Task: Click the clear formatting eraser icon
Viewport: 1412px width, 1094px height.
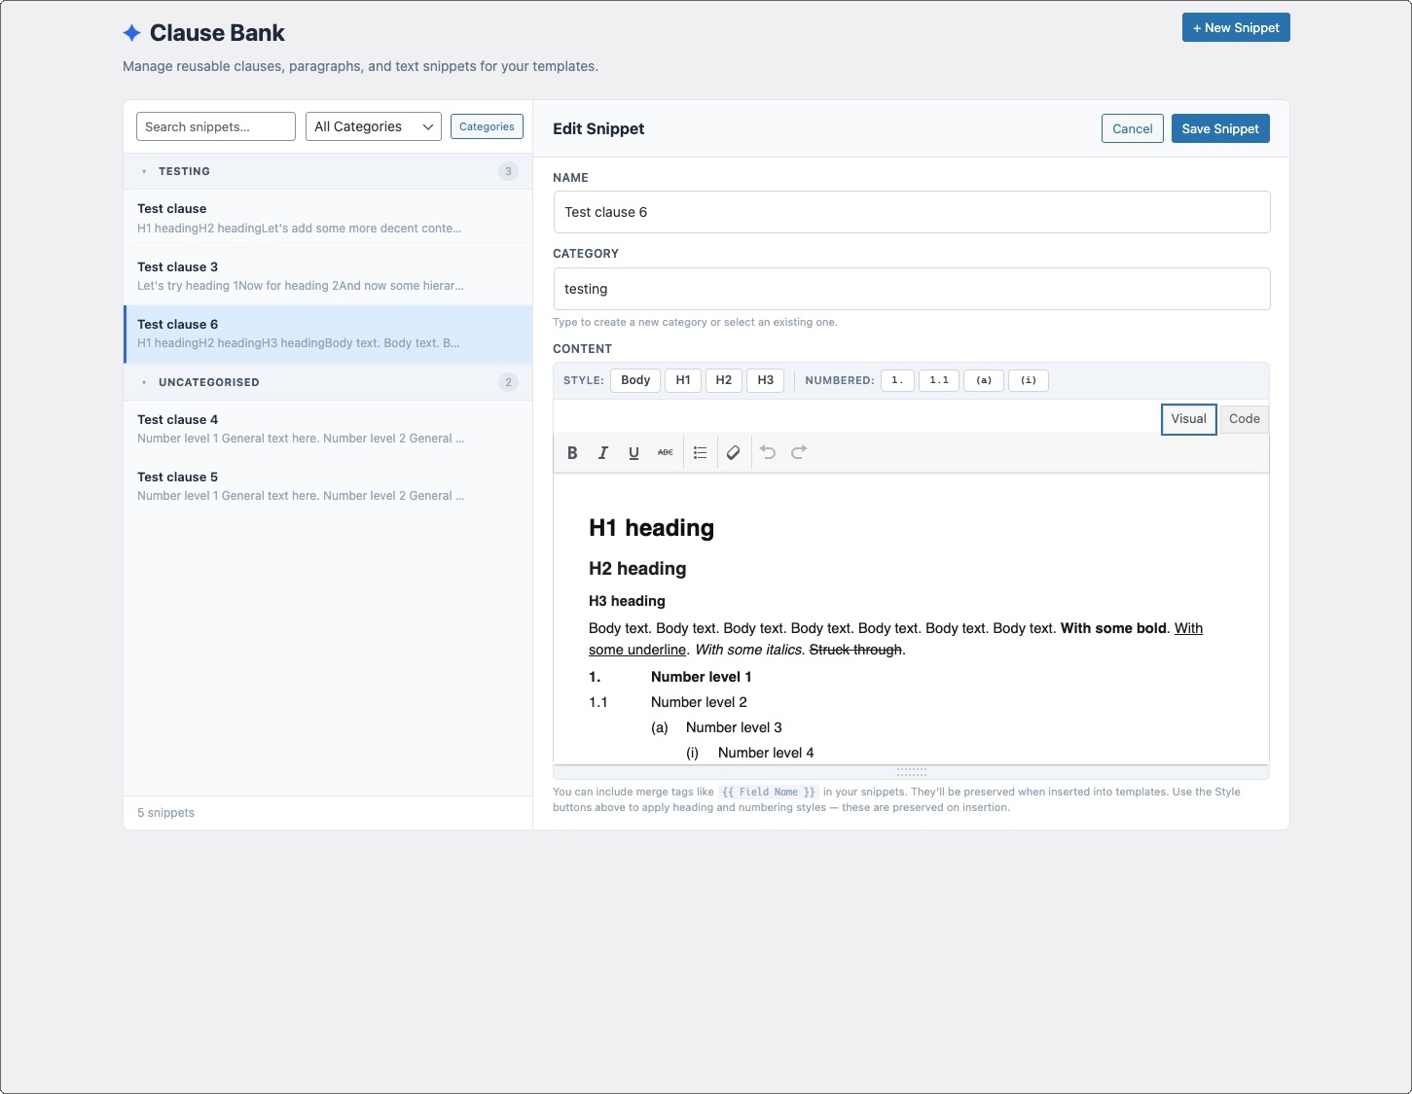Action: pos(734,452)
